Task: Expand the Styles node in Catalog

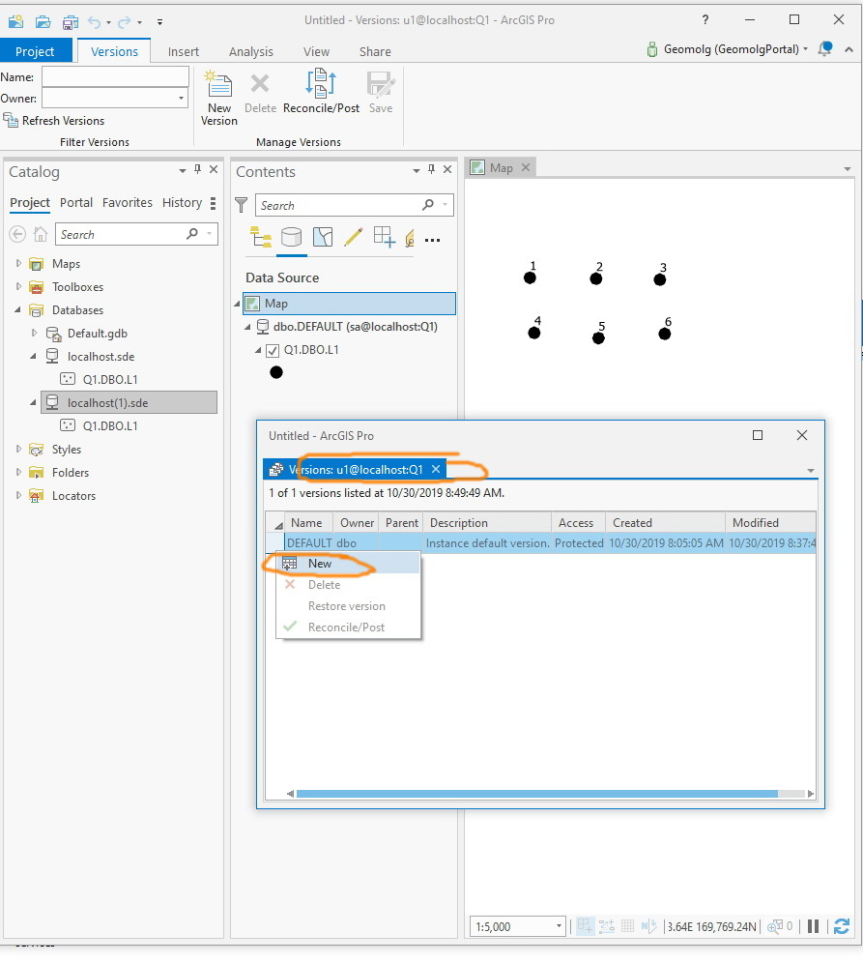Action: 18,449
